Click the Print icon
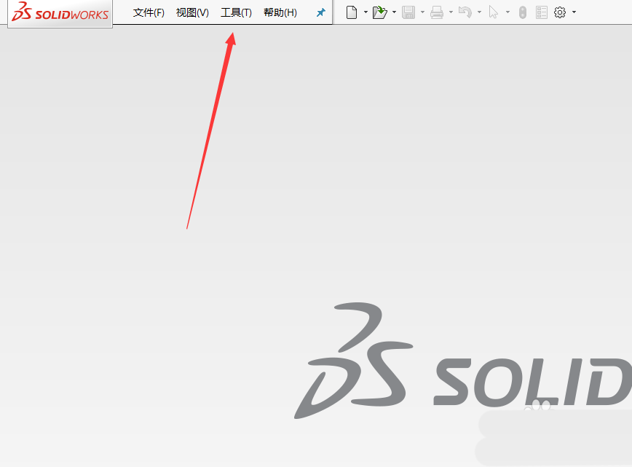 click(x=437, y=12)
